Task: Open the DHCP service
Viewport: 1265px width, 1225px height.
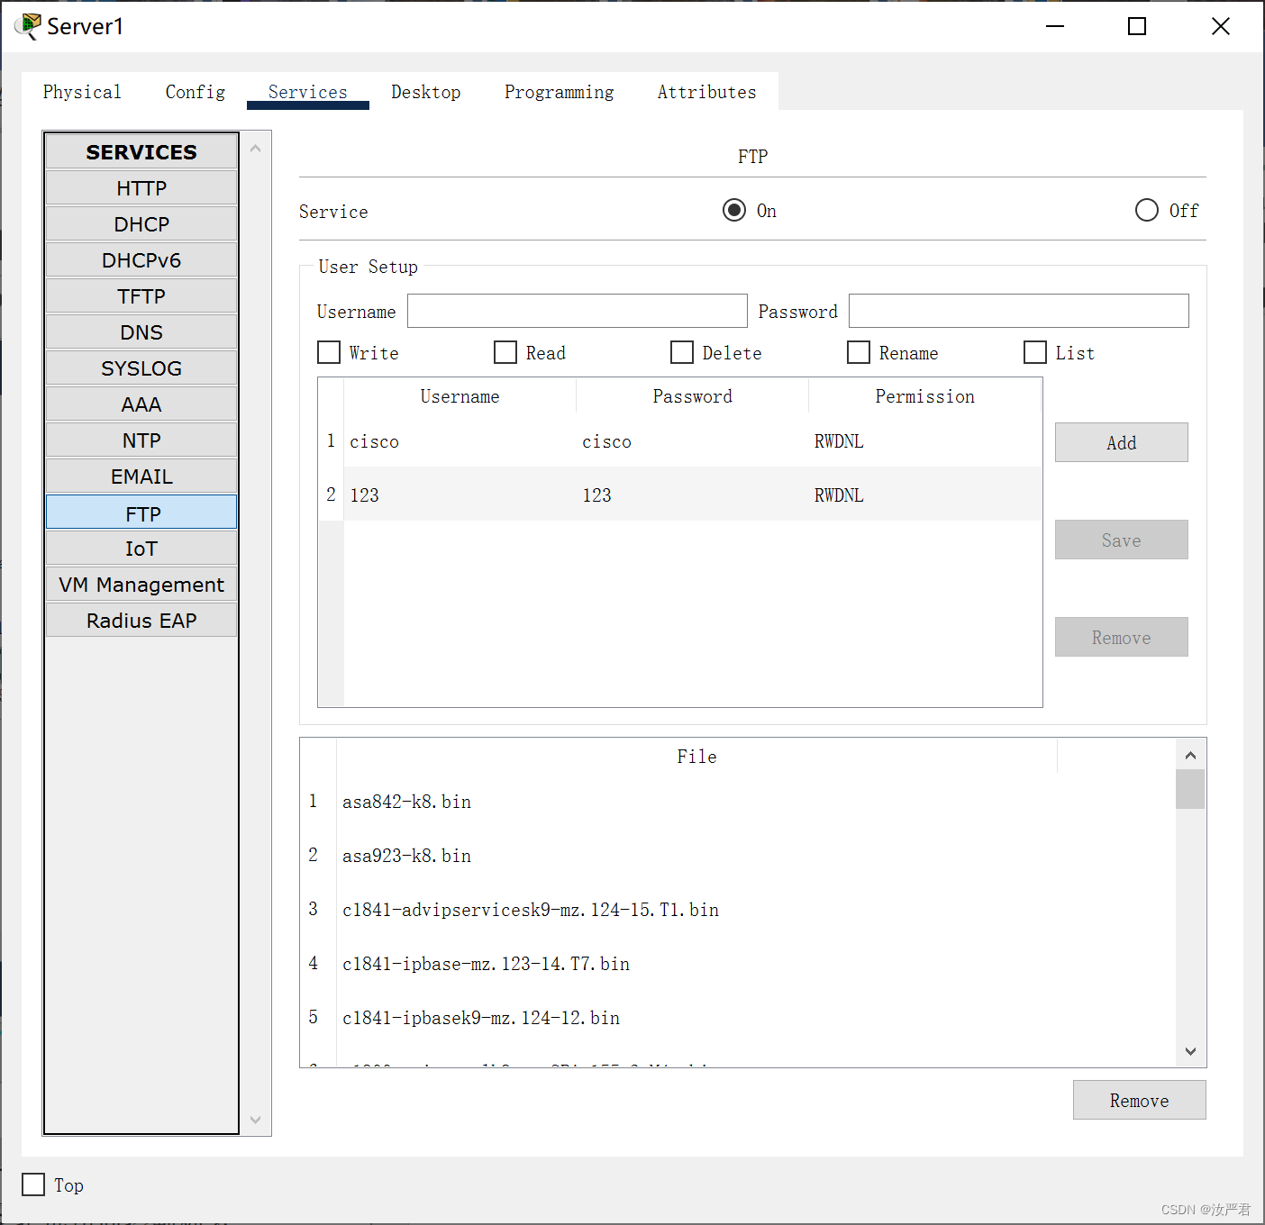Action: (x=141, y=224)
